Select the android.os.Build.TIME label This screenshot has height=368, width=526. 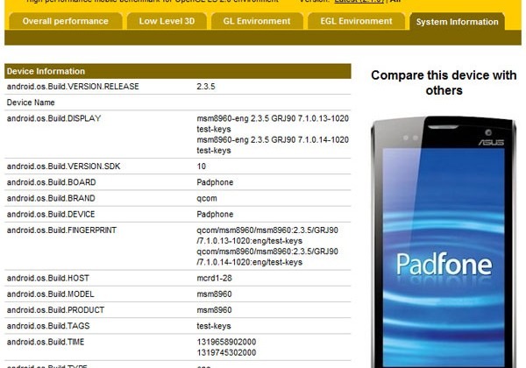(46, 343)
